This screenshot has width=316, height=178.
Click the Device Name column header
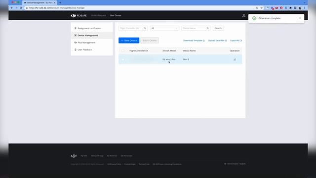click(189, 51)
